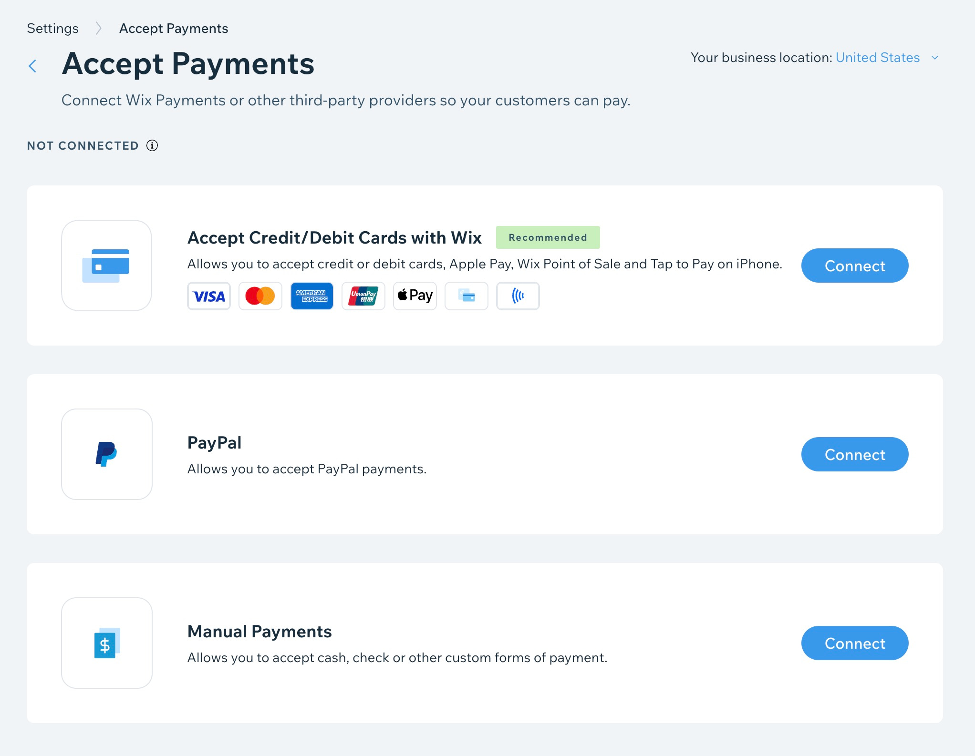Connect Accept Credit/Debit Cards with Wix
This screenshot has height=756, width=975.
click(x=854, y=266)
